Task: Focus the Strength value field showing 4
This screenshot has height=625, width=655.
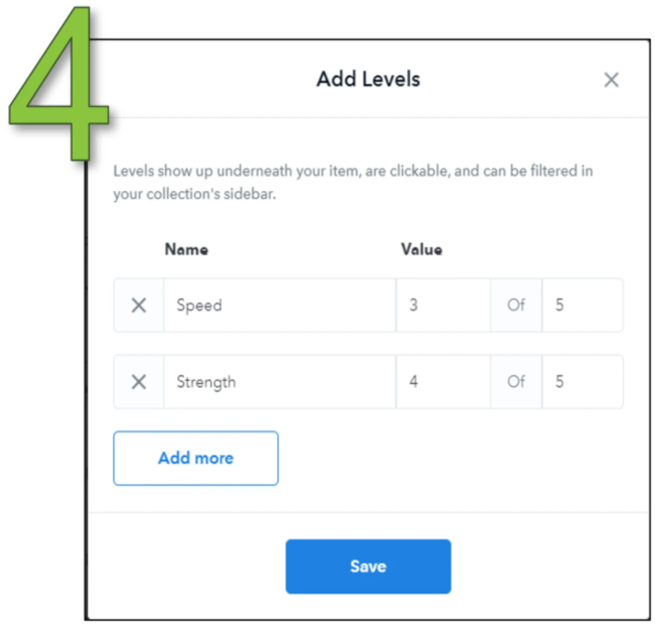Action: (x=443, y=382)
